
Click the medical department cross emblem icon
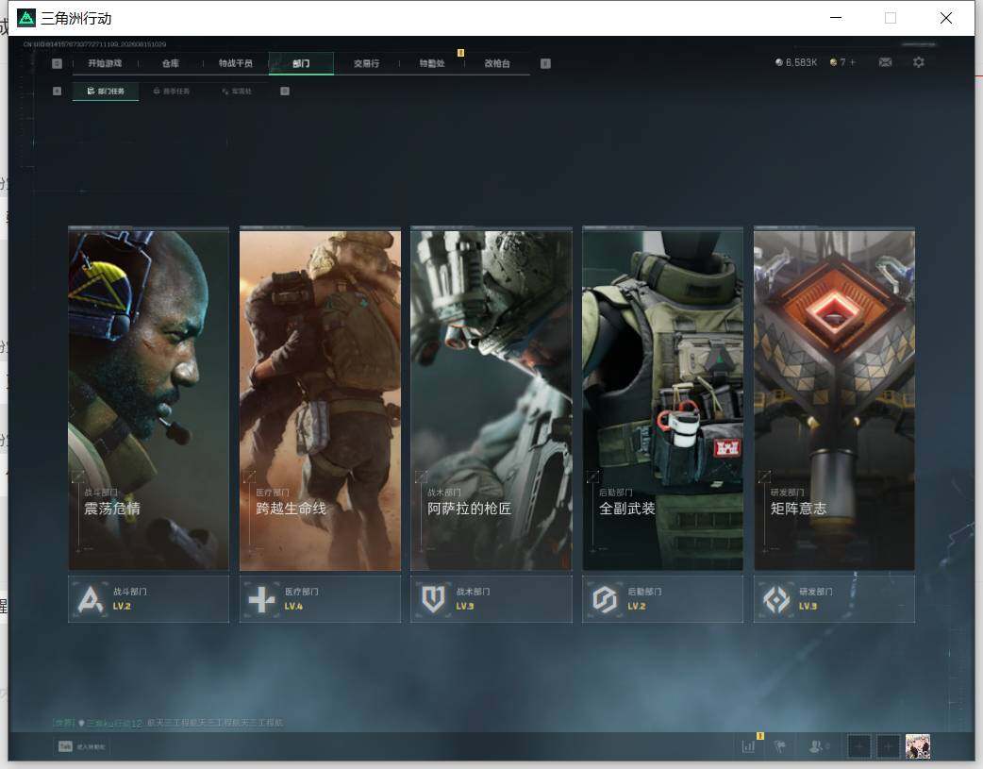(261, 600)
